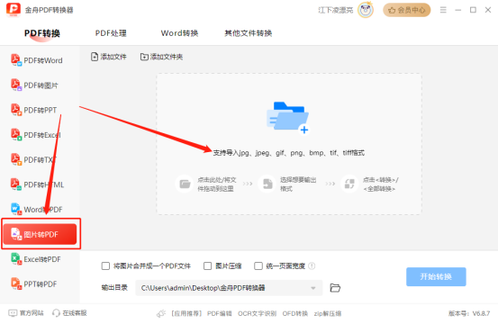Open the user avatar profile icon
The width and height of the screenshot is (498, 324).
(x=366, y=10)
